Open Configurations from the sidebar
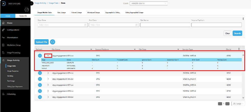Screen dimensions: 251x112 pyautogui.click(x=13, y=30)
